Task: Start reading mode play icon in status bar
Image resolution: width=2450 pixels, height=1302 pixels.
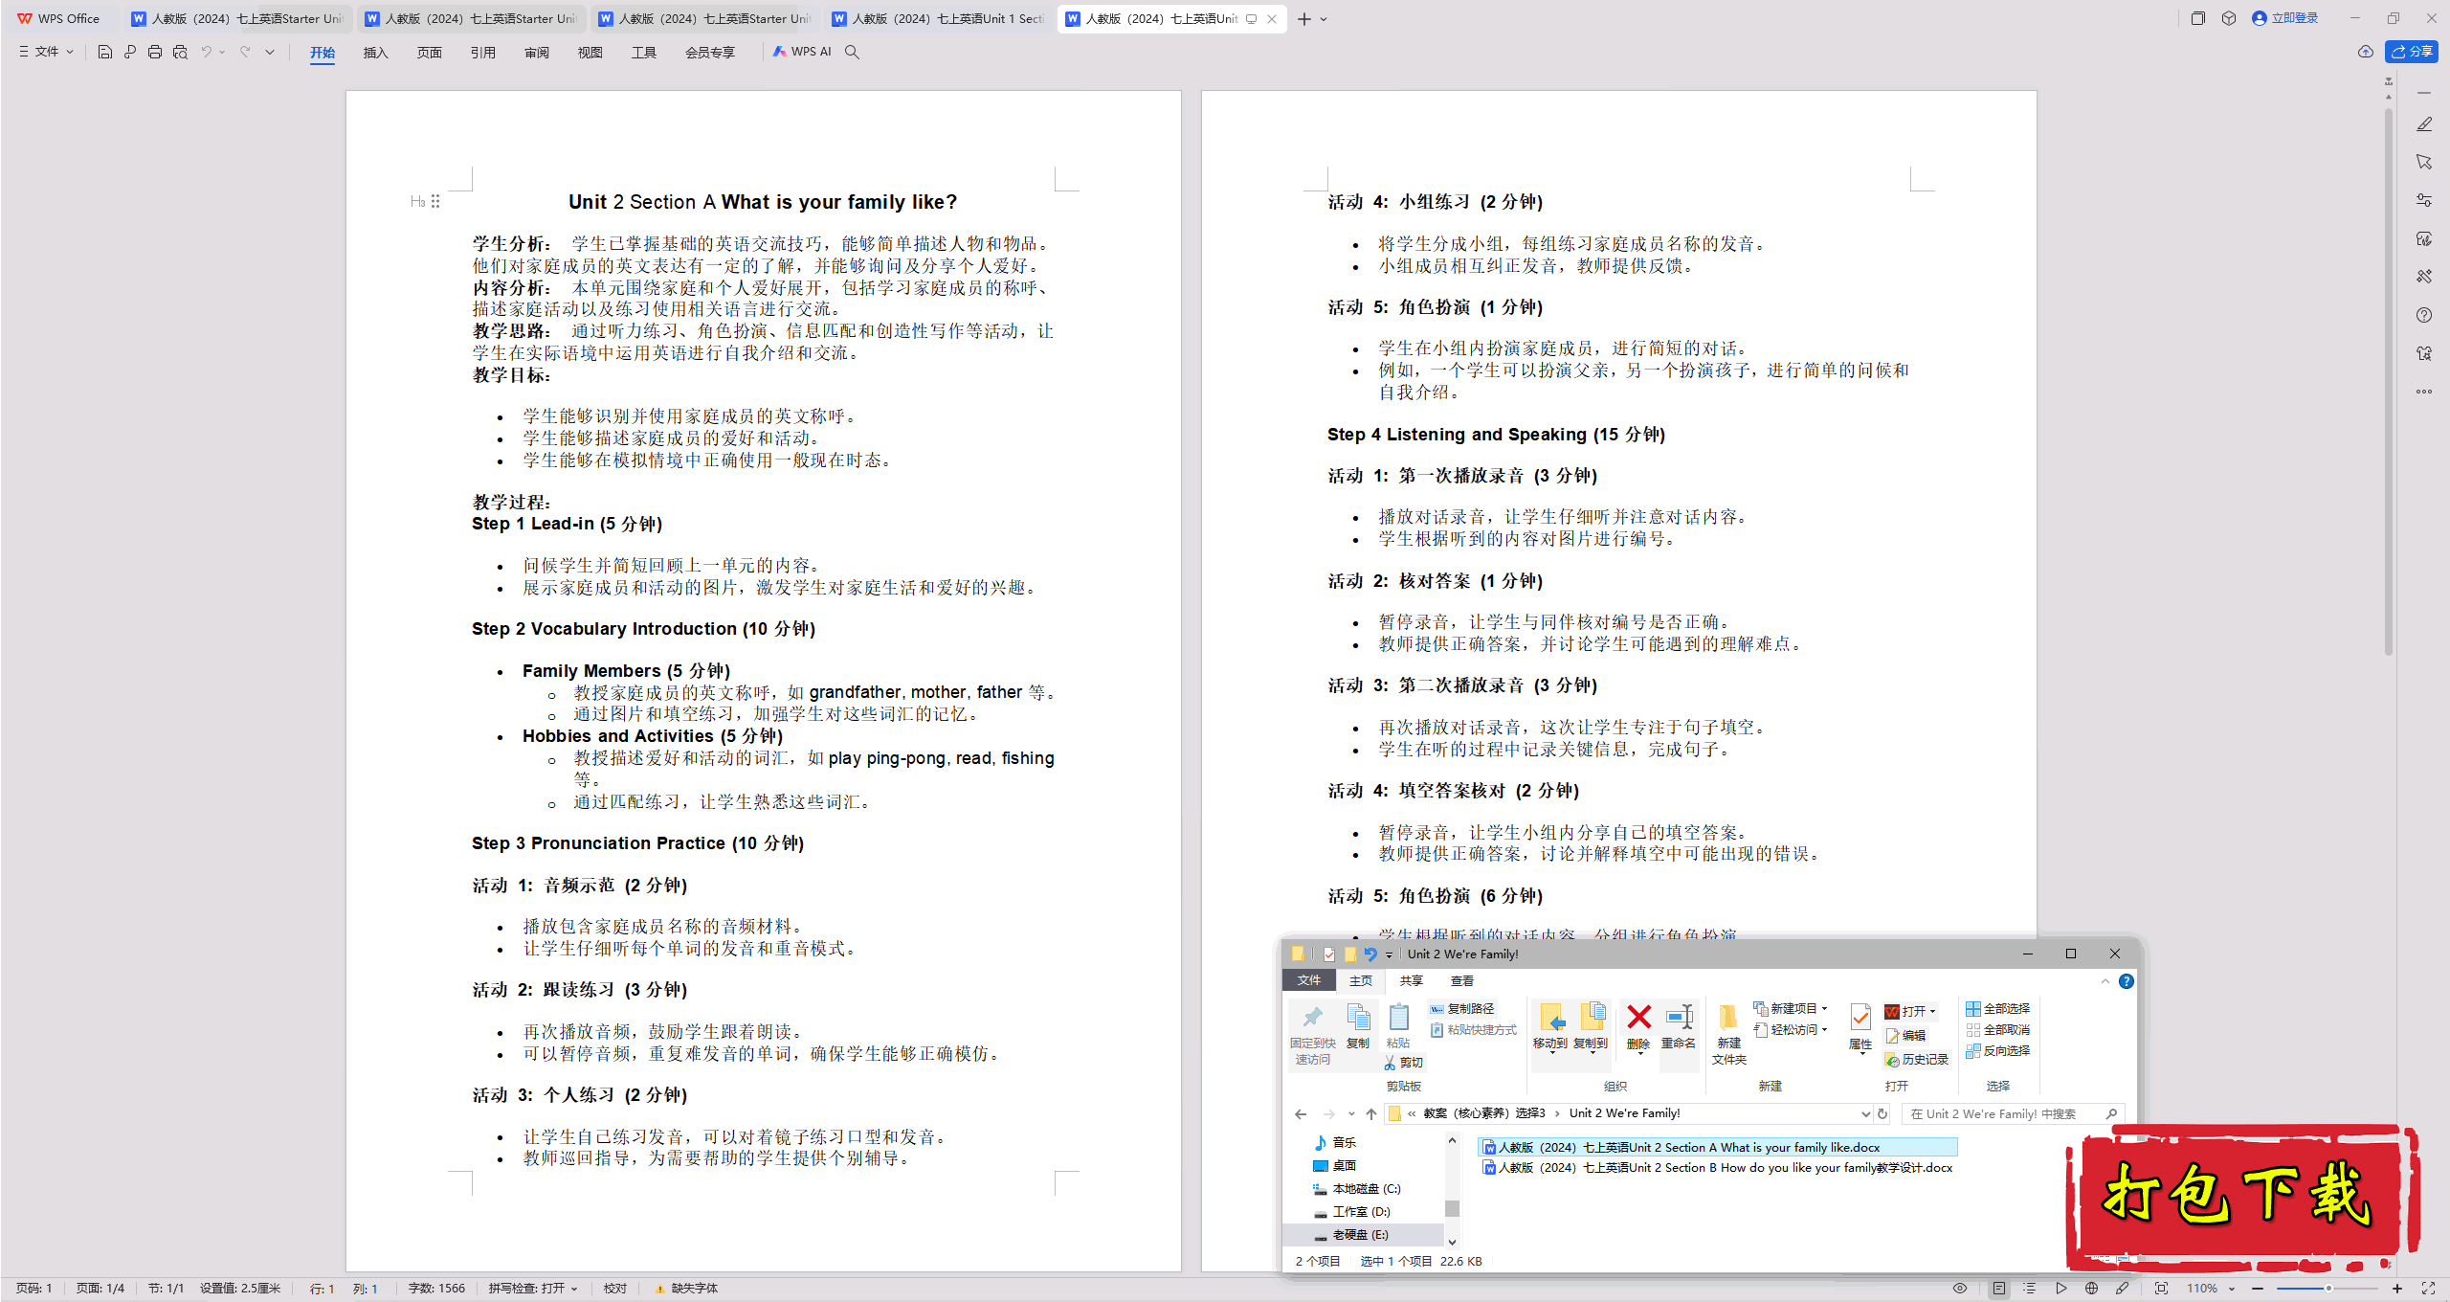Action: tap(2060, 1289)
